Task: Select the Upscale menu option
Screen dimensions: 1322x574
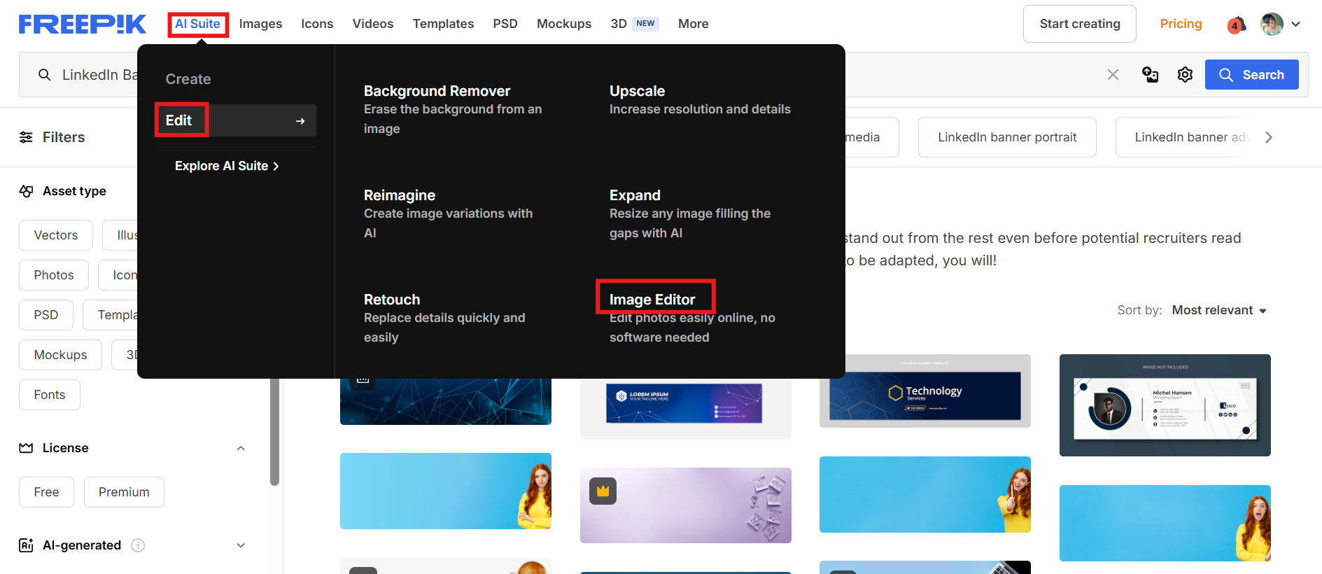Action: pyautogui.click(x=637, y=91)
